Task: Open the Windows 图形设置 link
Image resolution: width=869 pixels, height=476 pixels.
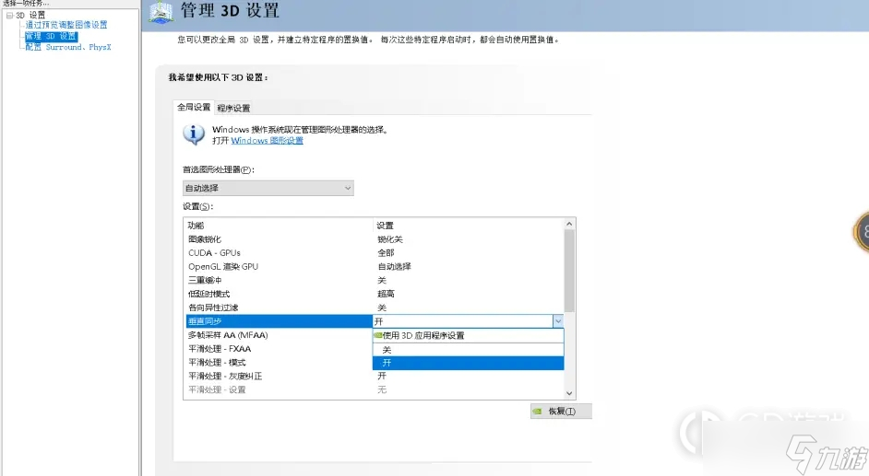Action: click(268, 141)
